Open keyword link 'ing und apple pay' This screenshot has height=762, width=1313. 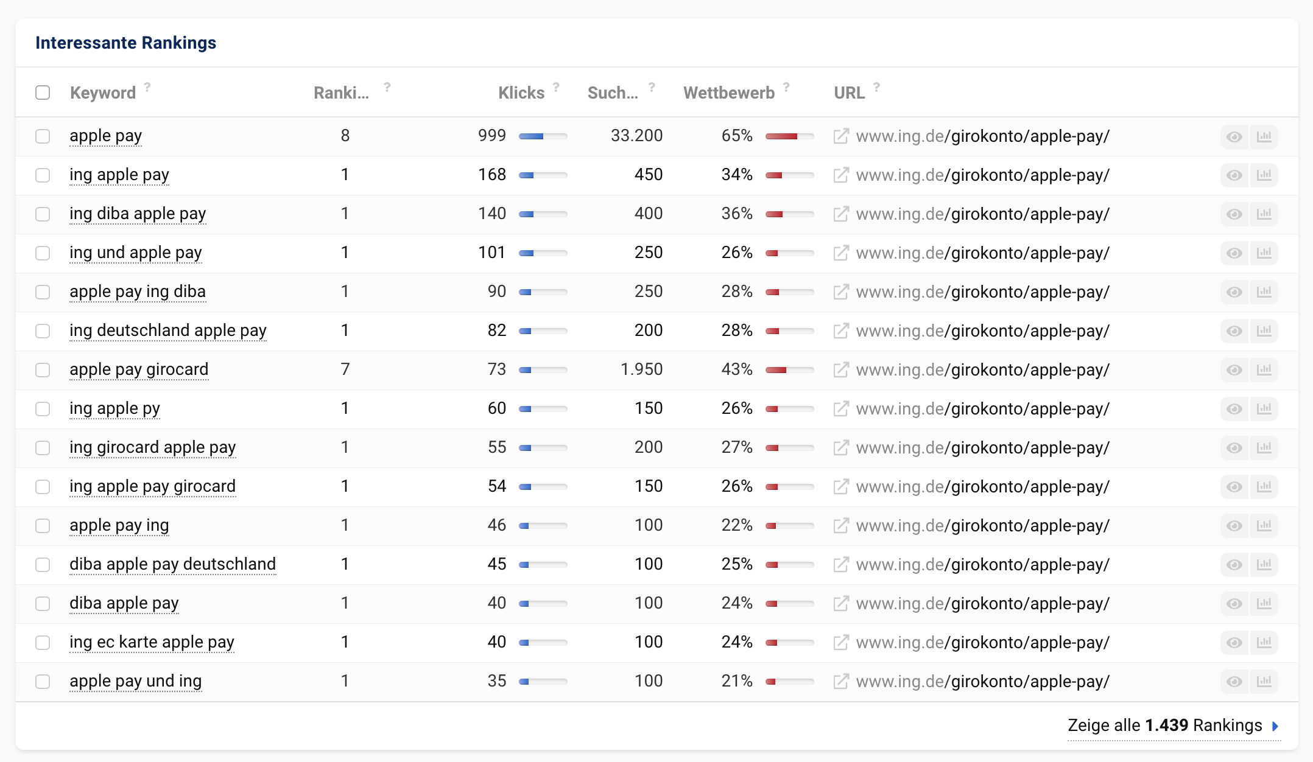[136, 253]
